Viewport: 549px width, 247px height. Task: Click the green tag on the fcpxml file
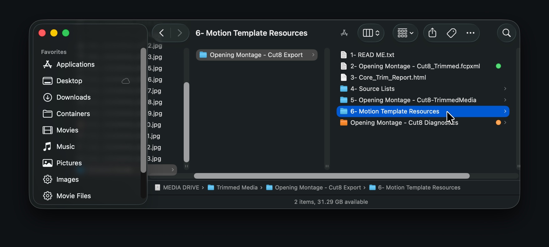(x=498, y=66)
